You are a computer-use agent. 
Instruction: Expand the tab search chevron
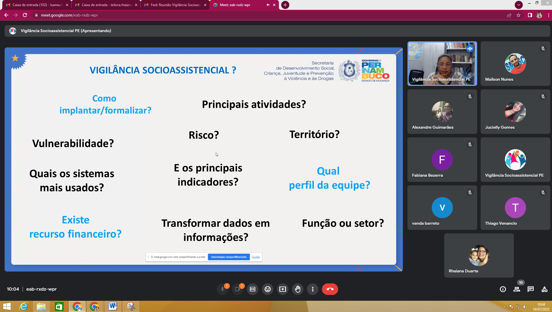[x=519, y=5]
